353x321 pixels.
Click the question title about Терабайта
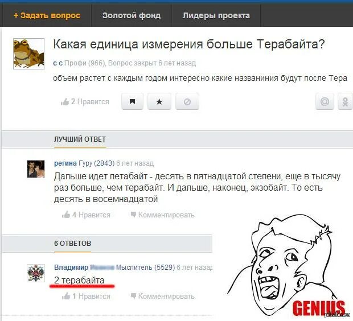pos(189,44)
